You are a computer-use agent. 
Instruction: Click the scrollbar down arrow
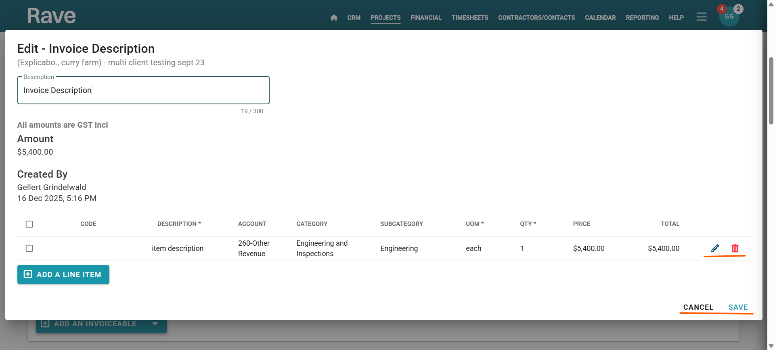pos(771,346)
